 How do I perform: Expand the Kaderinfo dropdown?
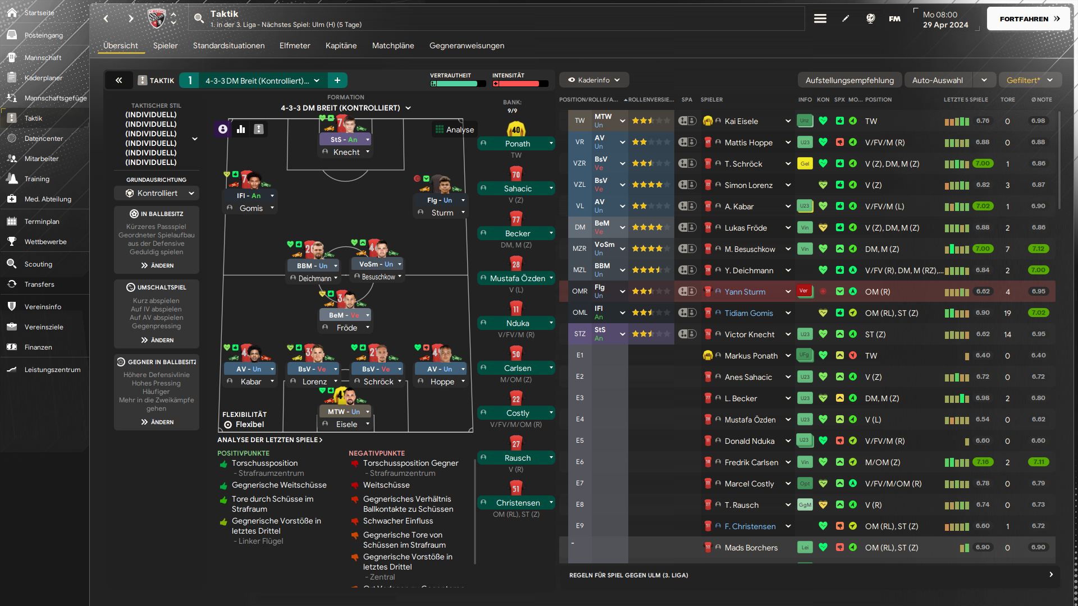[594, 80]
